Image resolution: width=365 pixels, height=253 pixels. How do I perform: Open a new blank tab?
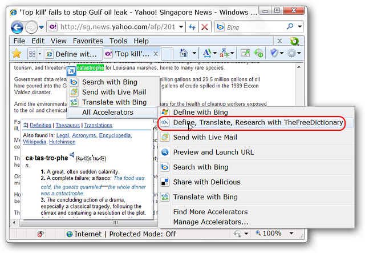pos(167,54)
